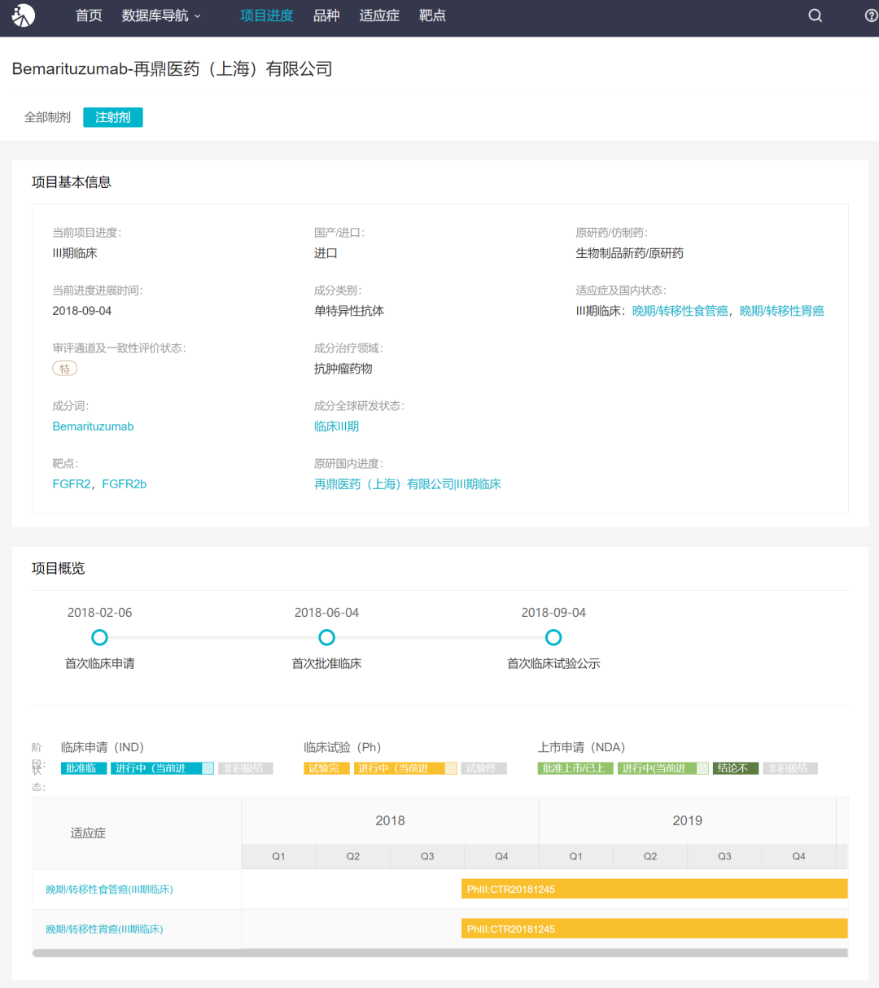
Task: Click the 临床试验（Ph）legend title
Action: [x=343, y=747]
